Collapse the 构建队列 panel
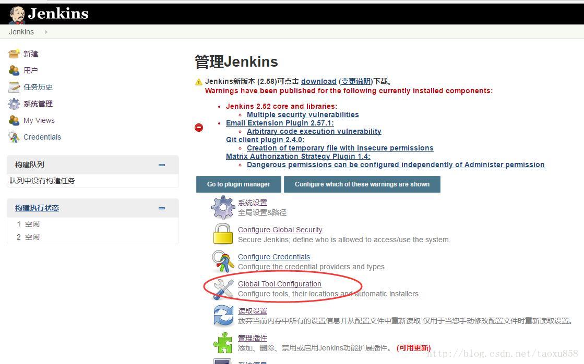This screenshot has height=364, width=584. point(162,165)
